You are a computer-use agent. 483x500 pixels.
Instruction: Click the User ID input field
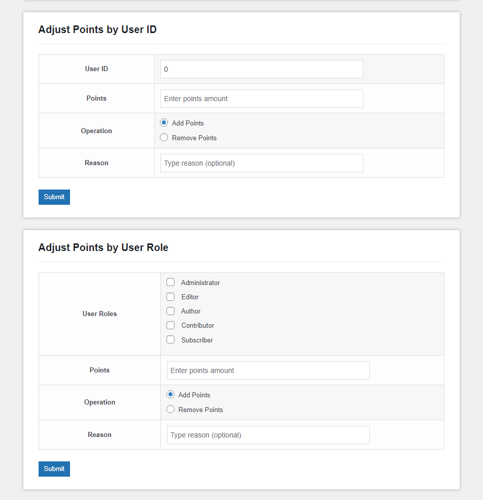coord(261,69)
